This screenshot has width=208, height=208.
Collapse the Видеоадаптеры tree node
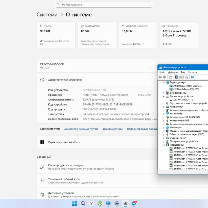click(163, 82)
